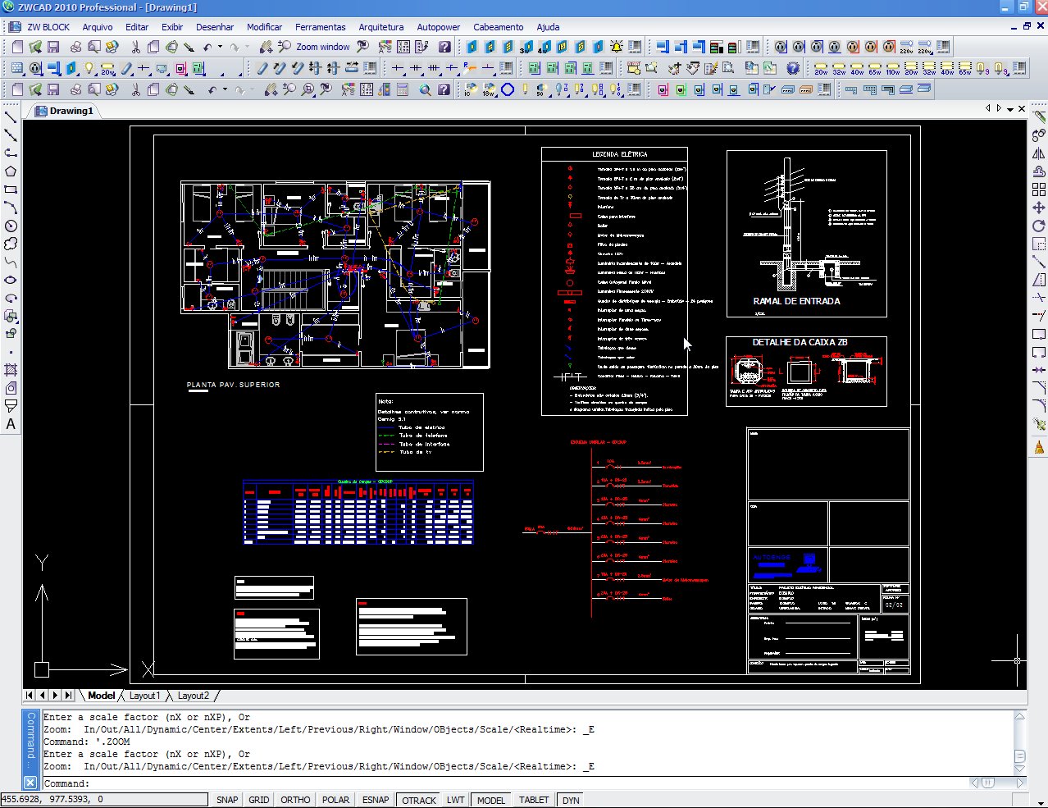Toggle ORTHO mode in status bar

pos(295,800)
